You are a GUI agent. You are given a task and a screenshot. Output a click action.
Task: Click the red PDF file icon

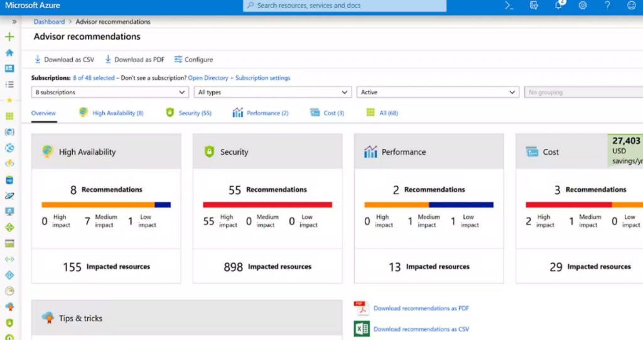tap(361, 308)
